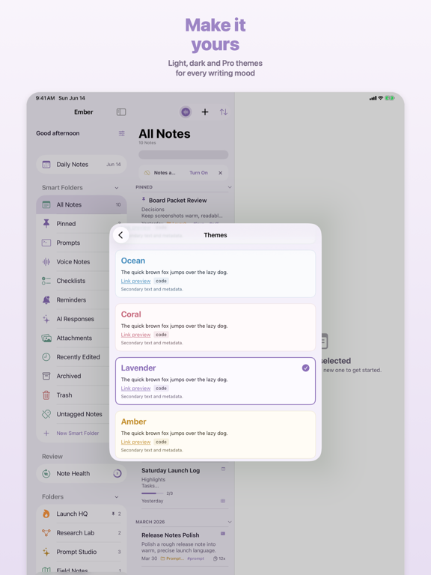Create a new note with plus icon

click(205, 112)
